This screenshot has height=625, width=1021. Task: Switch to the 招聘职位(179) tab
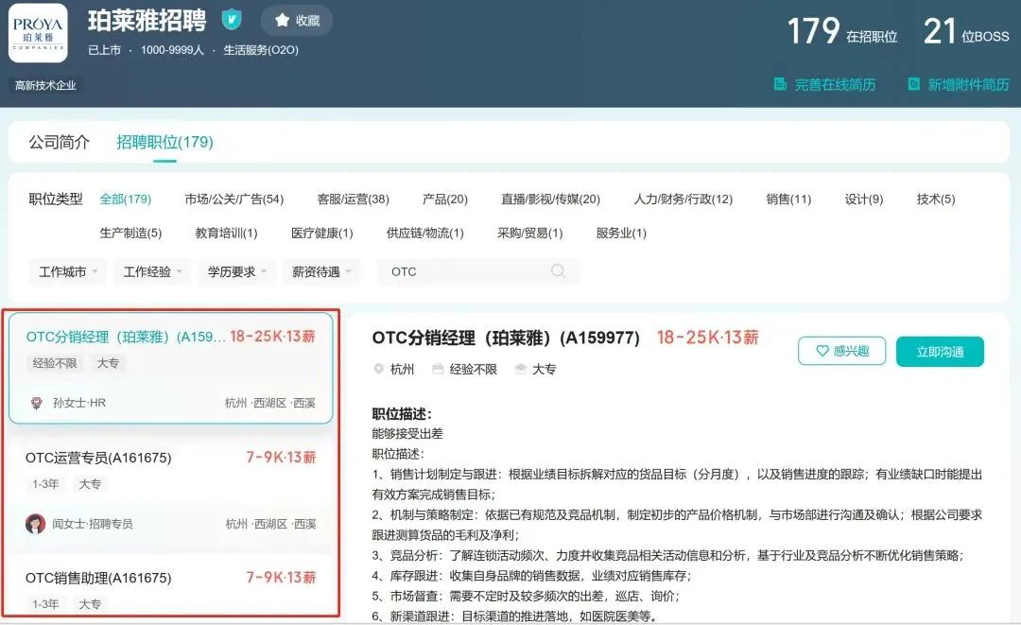click(164, 142)
